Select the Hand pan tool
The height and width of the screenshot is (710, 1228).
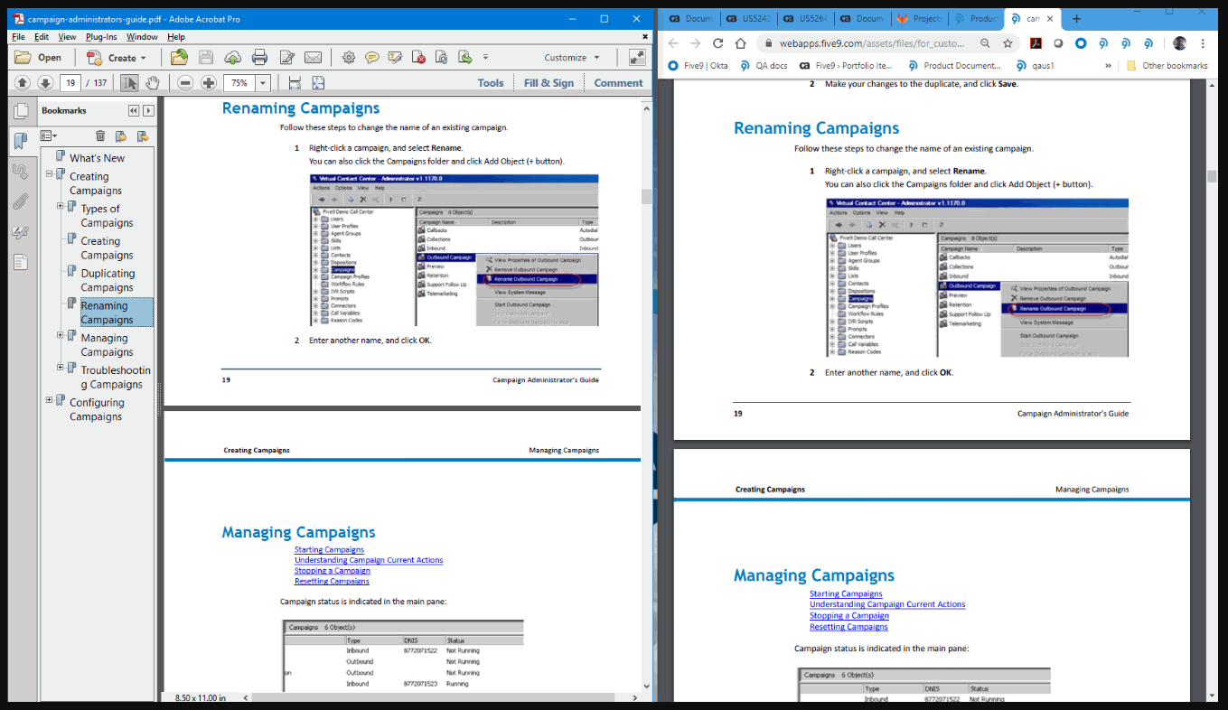pyautogui.click(x=151, y=83)
